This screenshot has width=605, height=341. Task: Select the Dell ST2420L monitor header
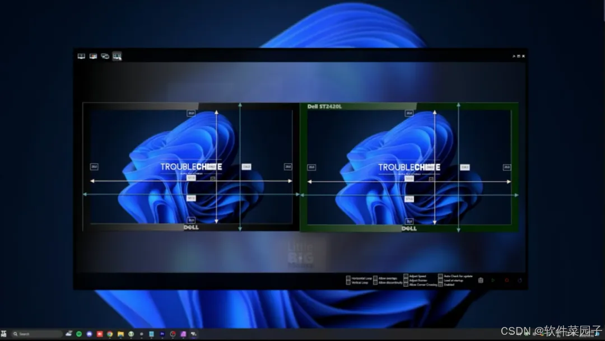tap(324, 106)
